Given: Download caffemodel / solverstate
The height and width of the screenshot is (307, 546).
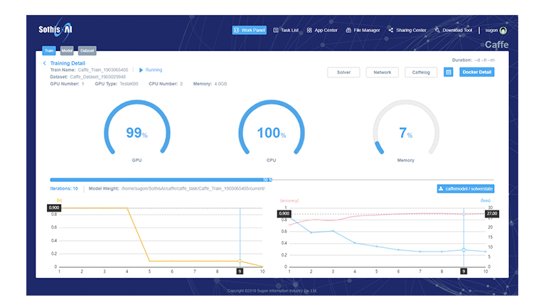Looking at the screenshot, I should click(466, 188).
